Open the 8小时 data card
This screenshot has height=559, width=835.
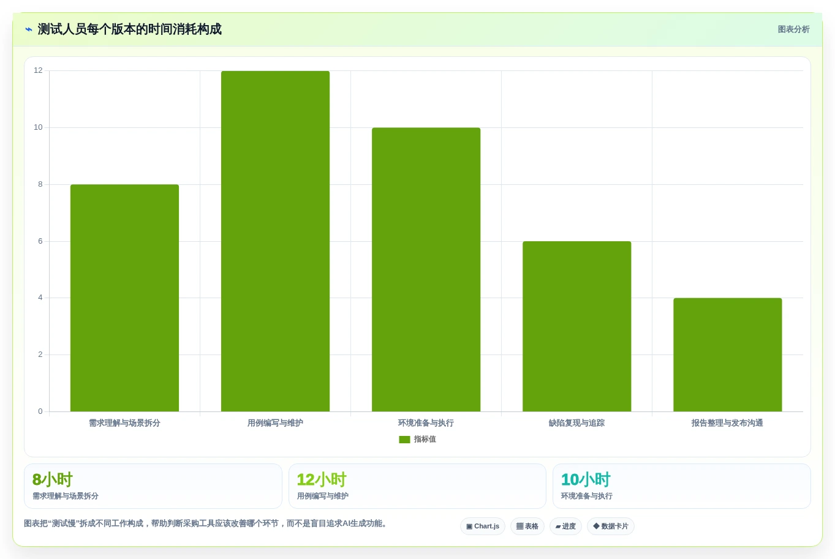tap(153, 486)
